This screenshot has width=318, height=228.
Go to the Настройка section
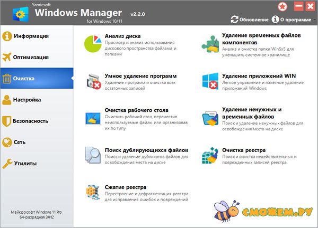point(33,100)
